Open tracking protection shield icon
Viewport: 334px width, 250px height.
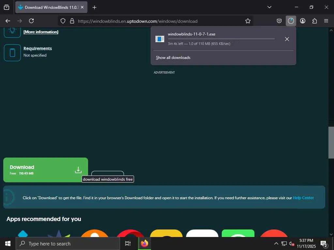coord(63,21)
